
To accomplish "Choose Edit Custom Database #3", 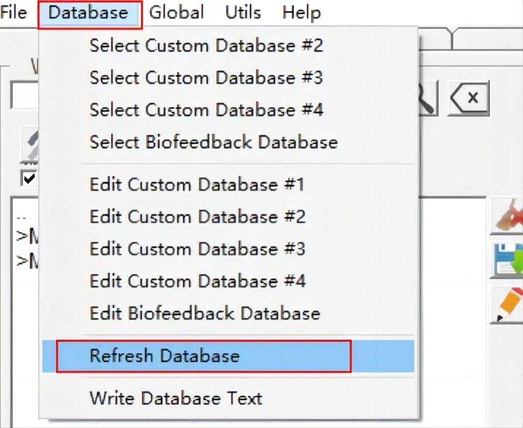I will [197, 248].
